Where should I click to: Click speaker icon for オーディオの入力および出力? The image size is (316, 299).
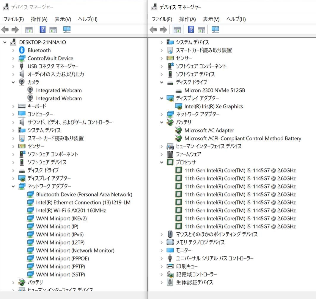22,74
